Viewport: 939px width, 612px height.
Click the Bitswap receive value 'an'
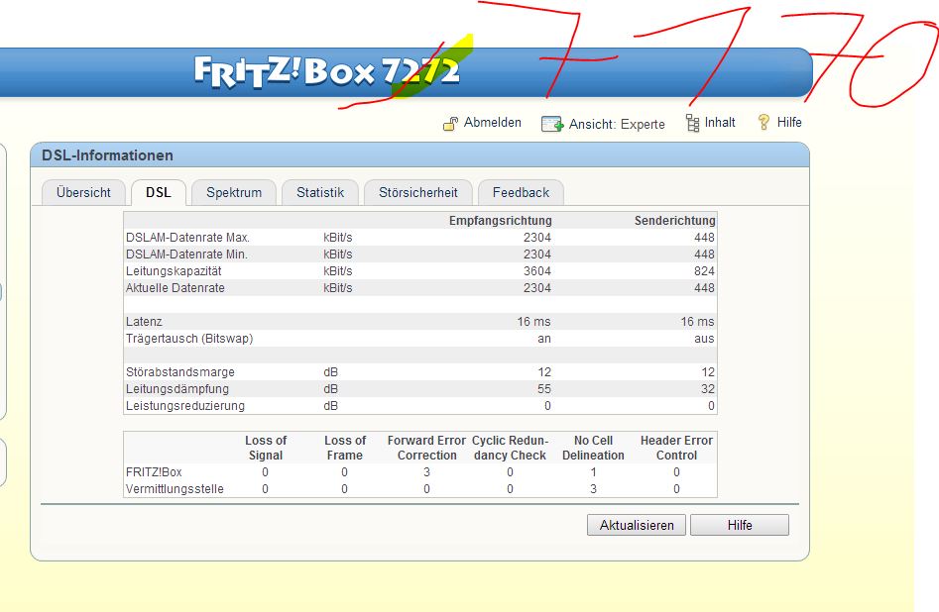point(544,338)
